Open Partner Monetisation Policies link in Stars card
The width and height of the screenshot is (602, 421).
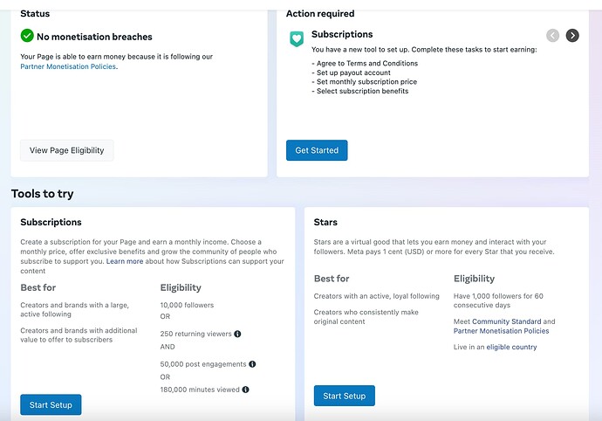[x=501, y=331]
